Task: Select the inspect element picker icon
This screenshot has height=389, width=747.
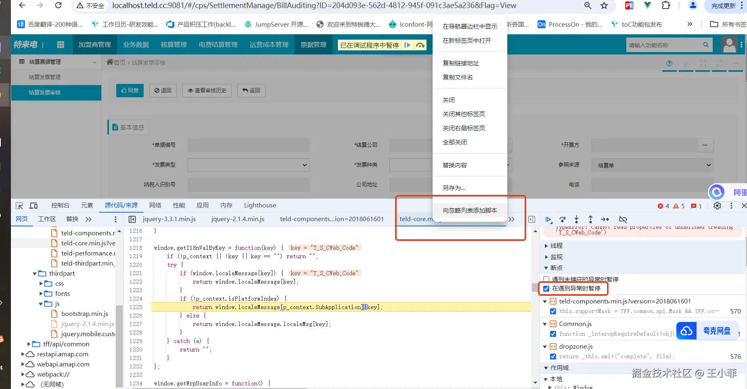Action: (x=19, y=206)
